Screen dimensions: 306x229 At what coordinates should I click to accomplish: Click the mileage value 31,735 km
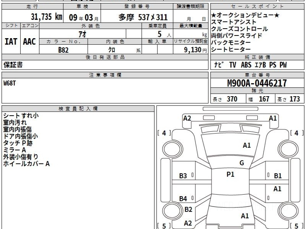(47, 17)
